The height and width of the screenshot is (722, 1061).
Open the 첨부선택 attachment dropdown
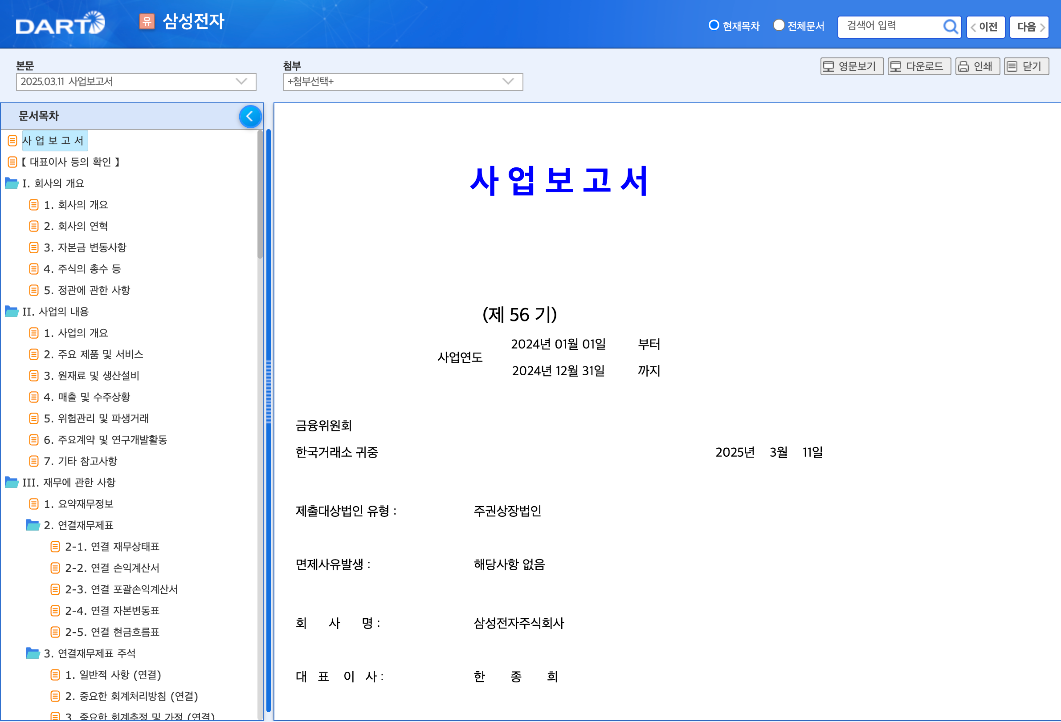[402, 81]
